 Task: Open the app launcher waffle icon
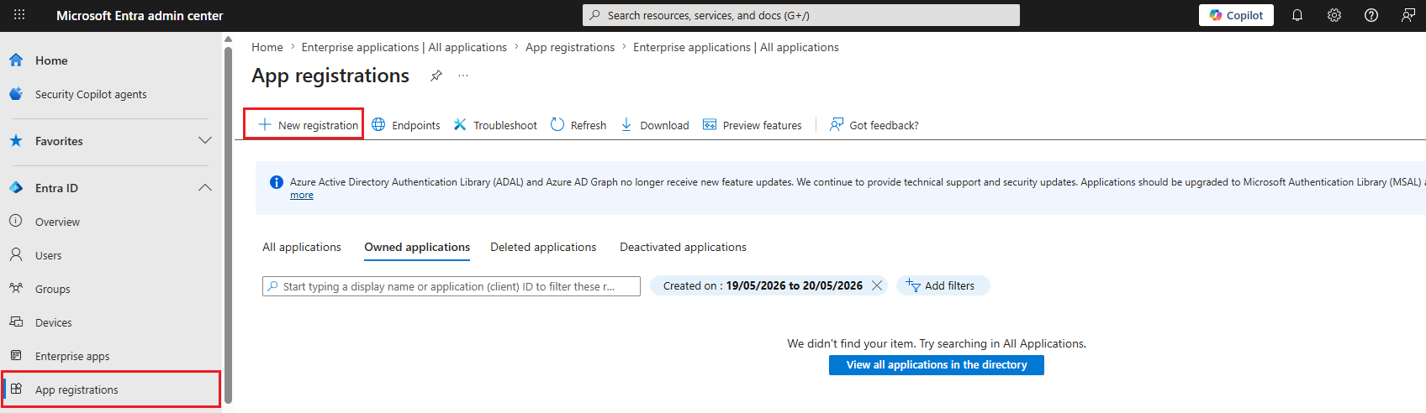pos(19,15)
